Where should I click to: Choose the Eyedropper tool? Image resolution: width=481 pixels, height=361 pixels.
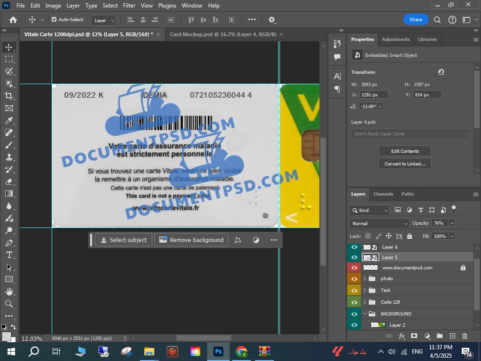coord(9,120)
